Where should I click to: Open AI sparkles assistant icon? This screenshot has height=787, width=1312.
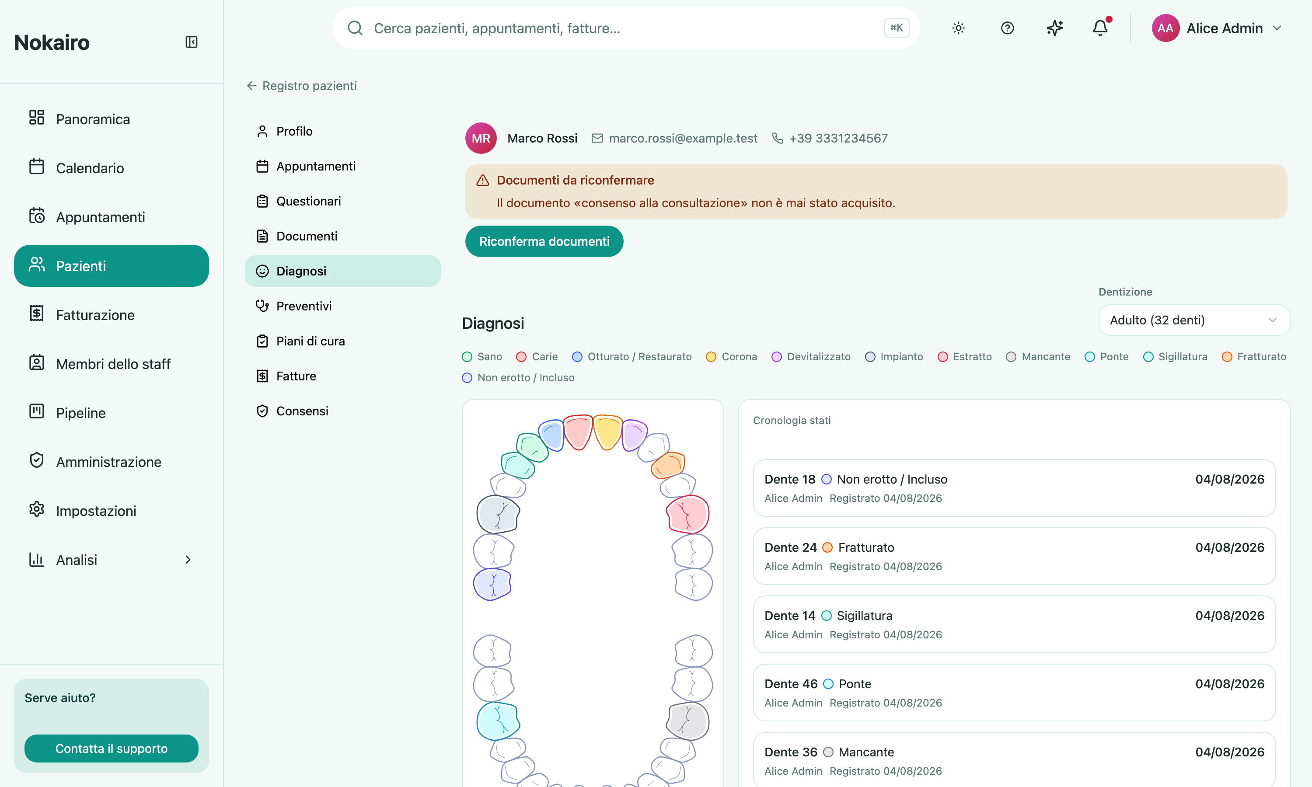1055,28
